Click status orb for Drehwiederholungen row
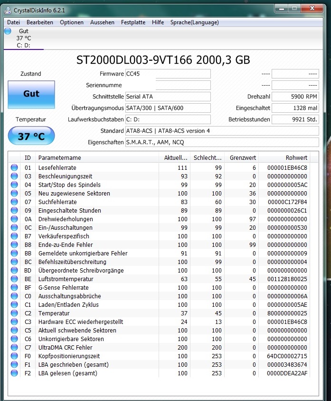 click(x=14, y=219)
